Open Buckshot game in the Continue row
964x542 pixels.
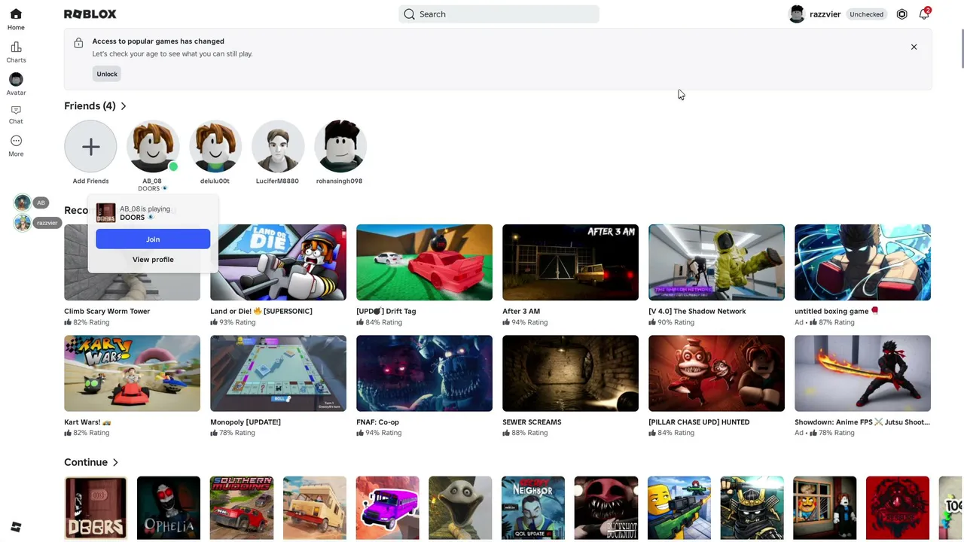(x=606, y=508)
